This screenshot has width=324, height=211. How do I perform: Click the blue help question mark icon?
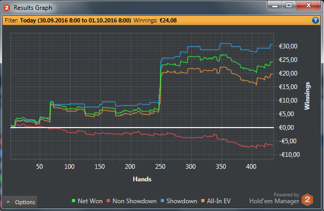(x=315, y=20)
